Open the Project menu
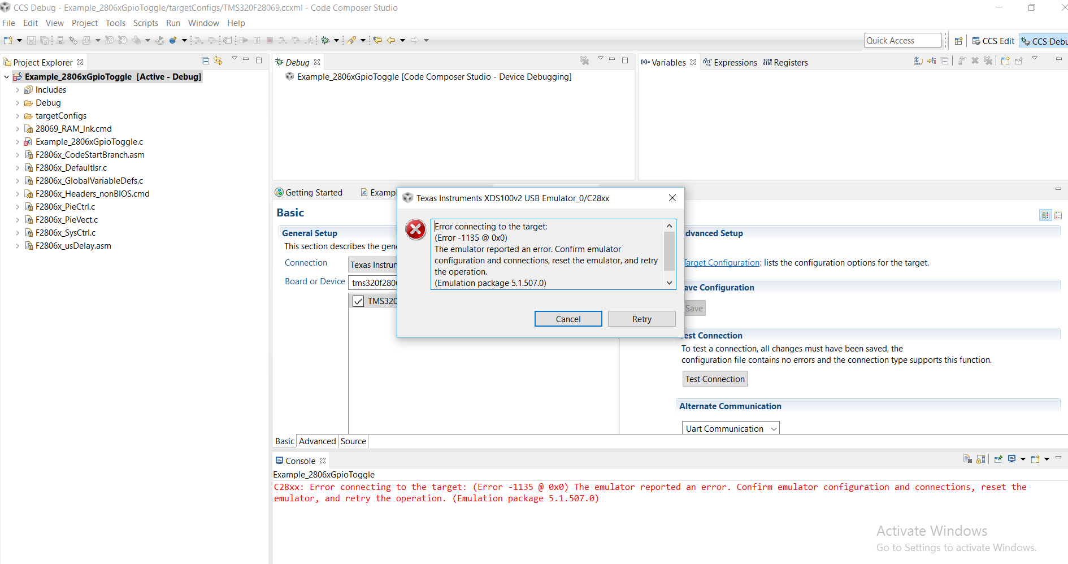The width and height of the screenshot is (1068, 564). click(85, 23)
